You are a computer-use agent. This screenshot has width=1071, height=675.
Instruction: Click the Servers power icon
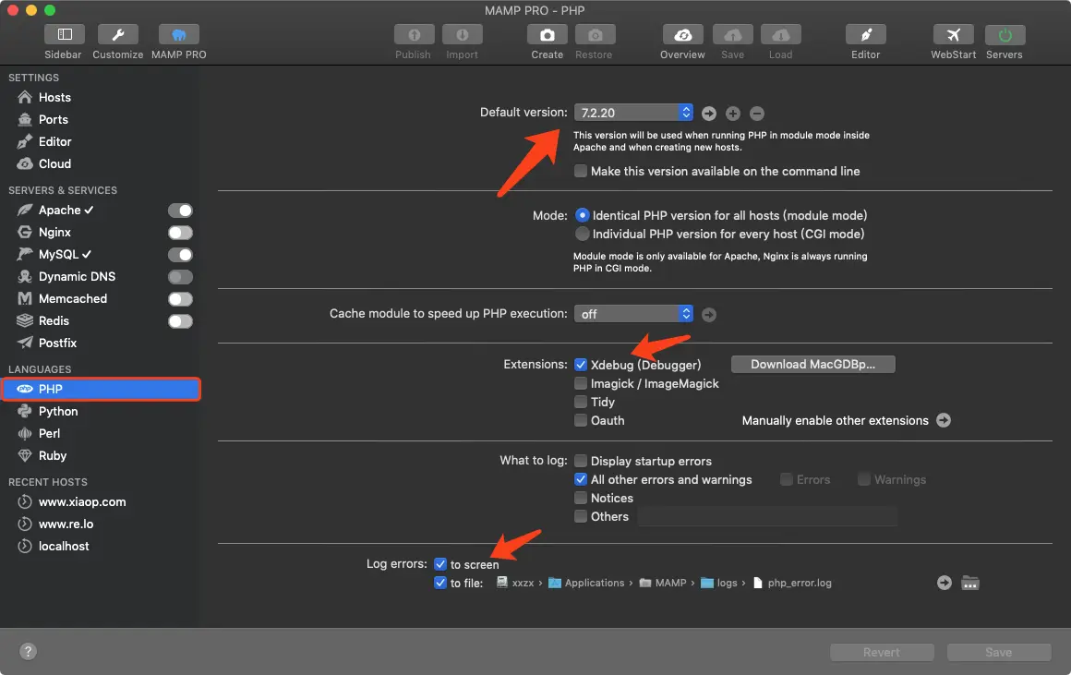coord(1005,34)
